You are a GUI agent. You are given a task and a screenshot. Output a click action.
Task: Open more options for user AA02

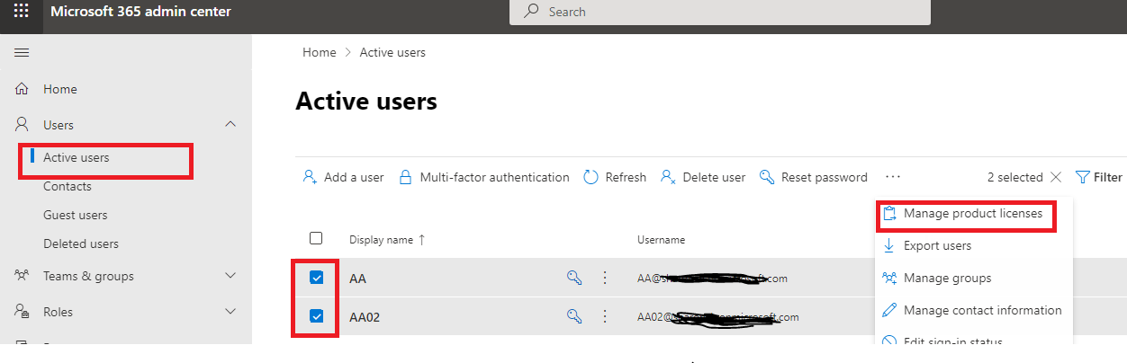pos(606,315)
